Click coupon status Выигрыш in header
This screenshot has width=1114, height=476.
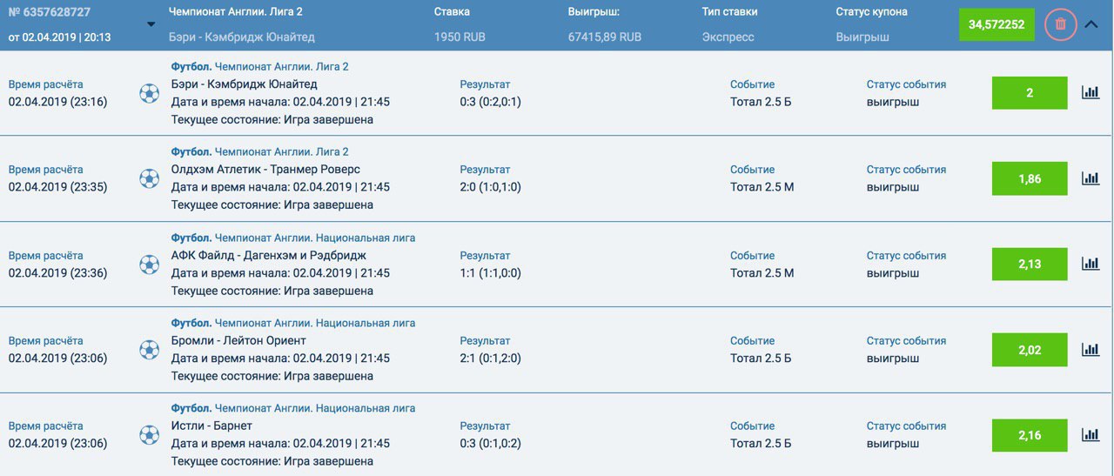tap(862, 37)
